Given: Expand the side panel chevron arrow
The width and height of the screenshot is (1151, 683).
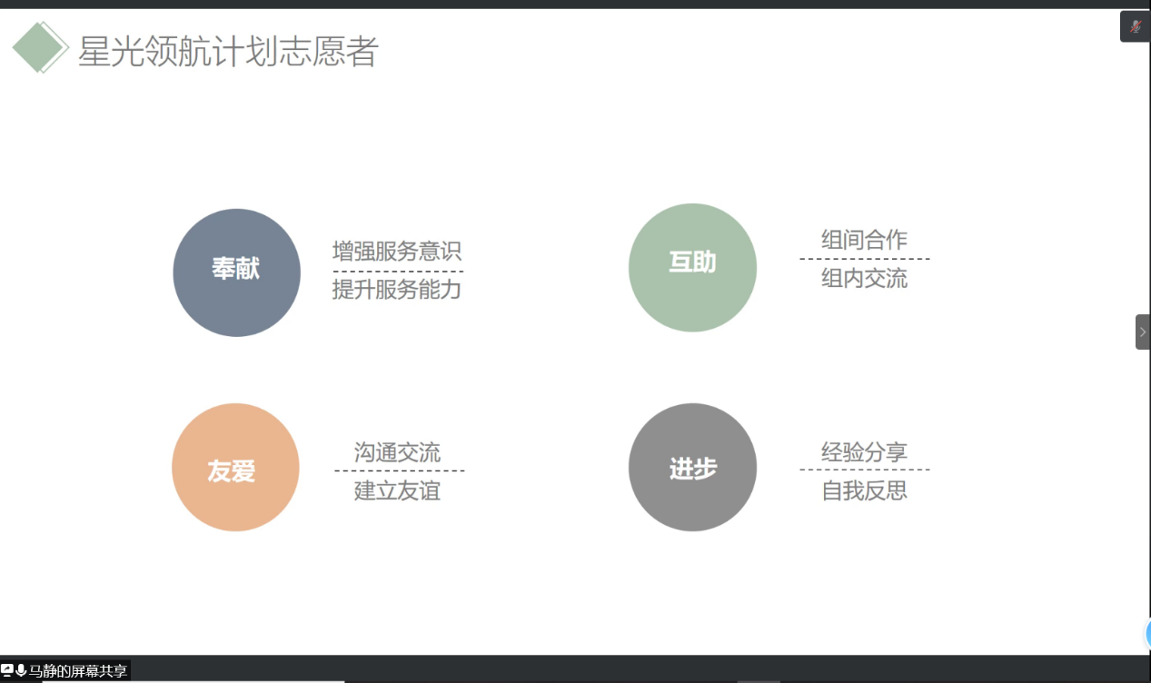Looking at the screenshot, I should (x=1143, y=332).
